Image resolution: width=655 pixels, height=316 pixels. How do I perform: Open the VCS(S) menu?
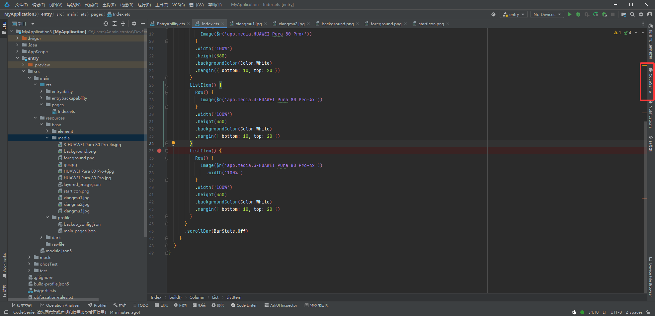coord(178,5)
